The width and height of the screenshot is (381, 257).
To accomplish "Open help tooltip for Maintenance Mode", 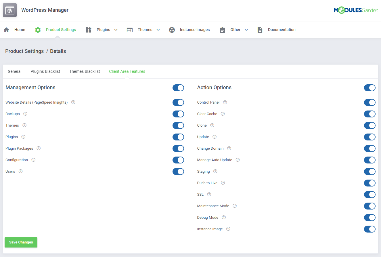I will (x=235, y=206).
